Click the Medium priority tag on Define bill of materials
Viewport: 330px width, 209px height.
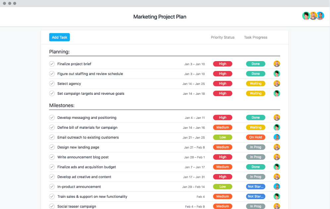pyautogui.click(x=222, y=127)
